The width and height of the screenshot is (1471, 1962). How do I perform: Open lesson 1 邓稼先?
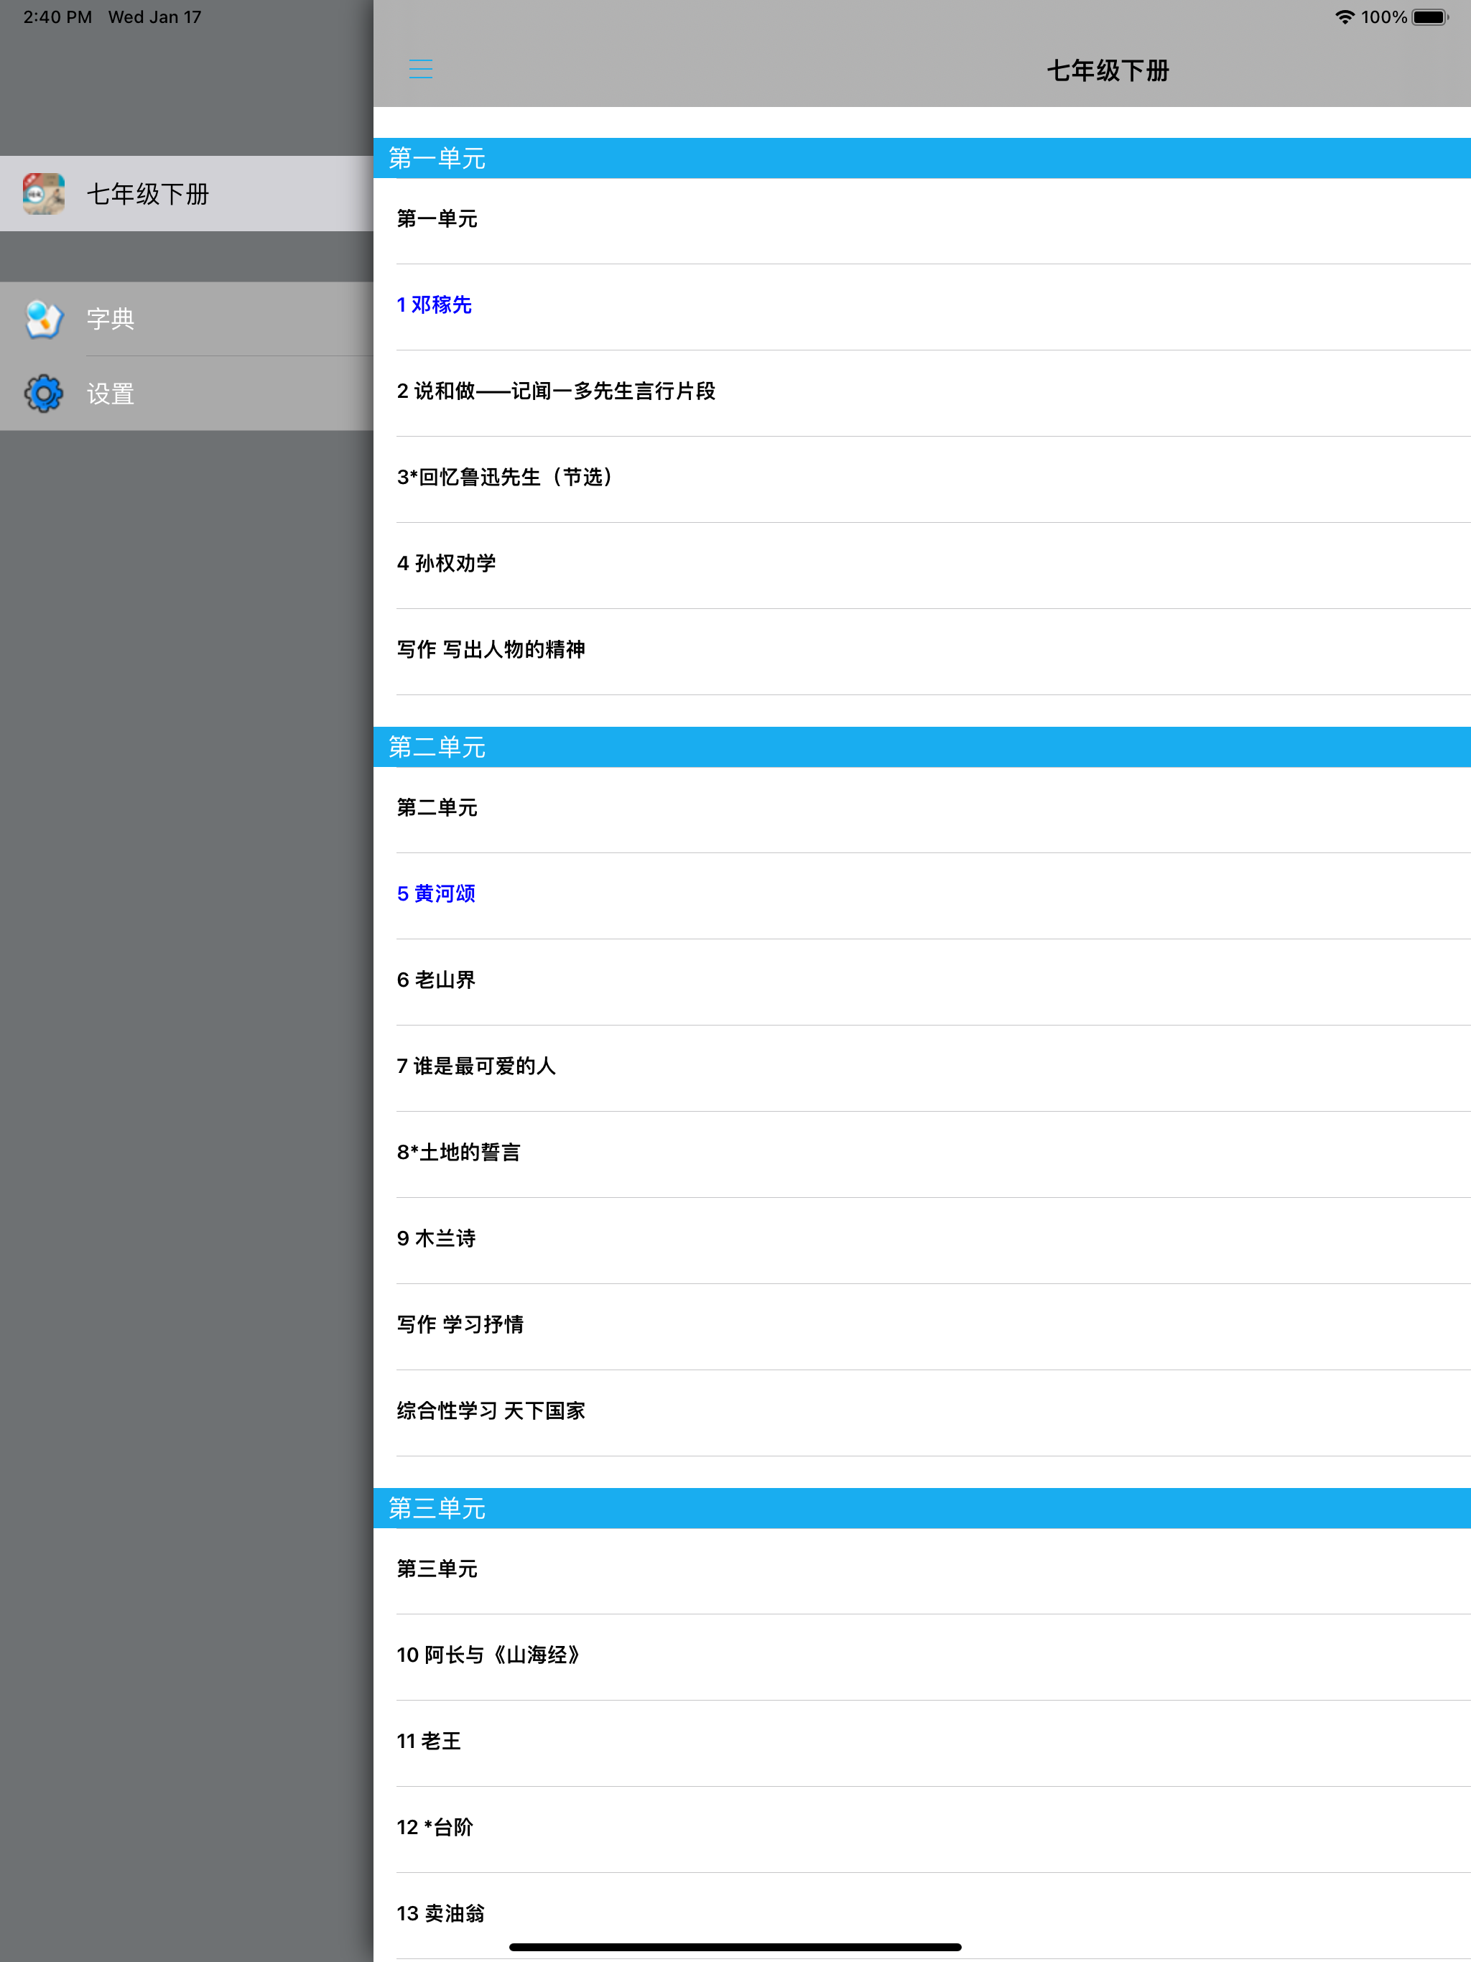click(x=922, y=306)
